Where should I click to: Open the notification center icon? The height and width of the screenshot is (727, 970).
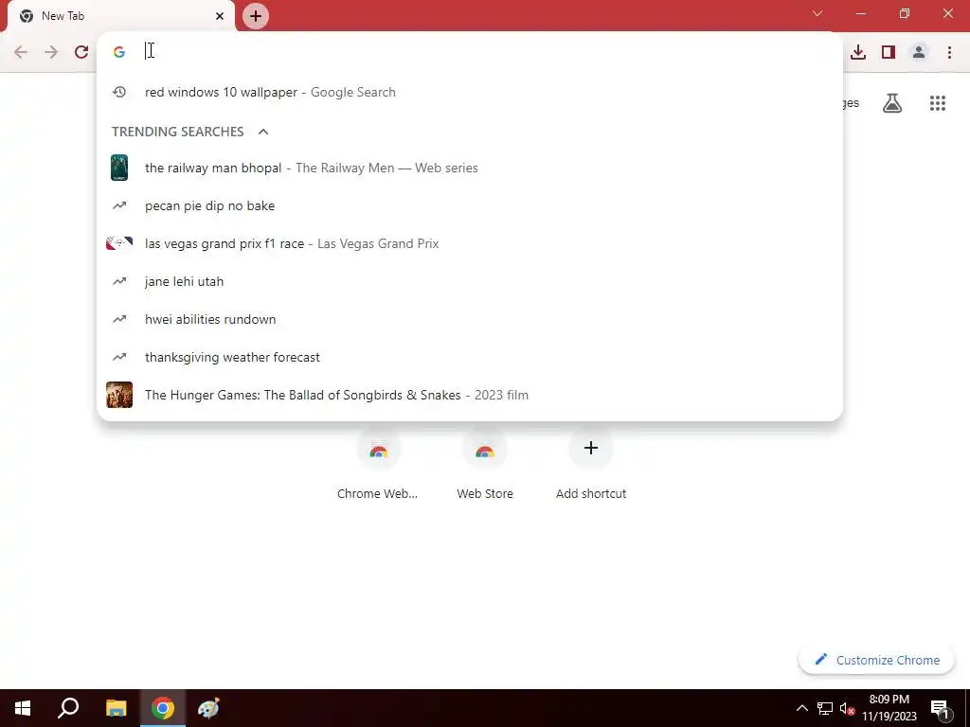coord(940,708)
